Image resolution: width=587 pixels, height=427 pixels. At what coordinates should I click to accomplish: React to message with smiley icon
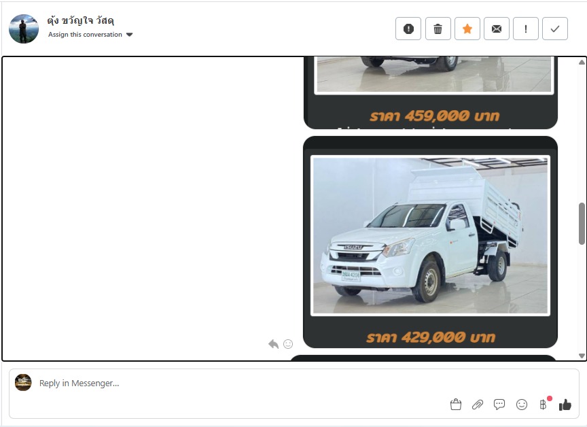[288, 344]
